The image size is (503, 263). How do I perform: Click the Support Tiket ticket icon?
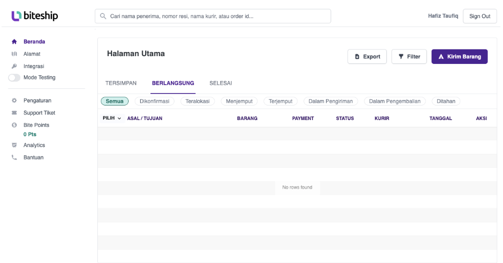coord(14,113)
